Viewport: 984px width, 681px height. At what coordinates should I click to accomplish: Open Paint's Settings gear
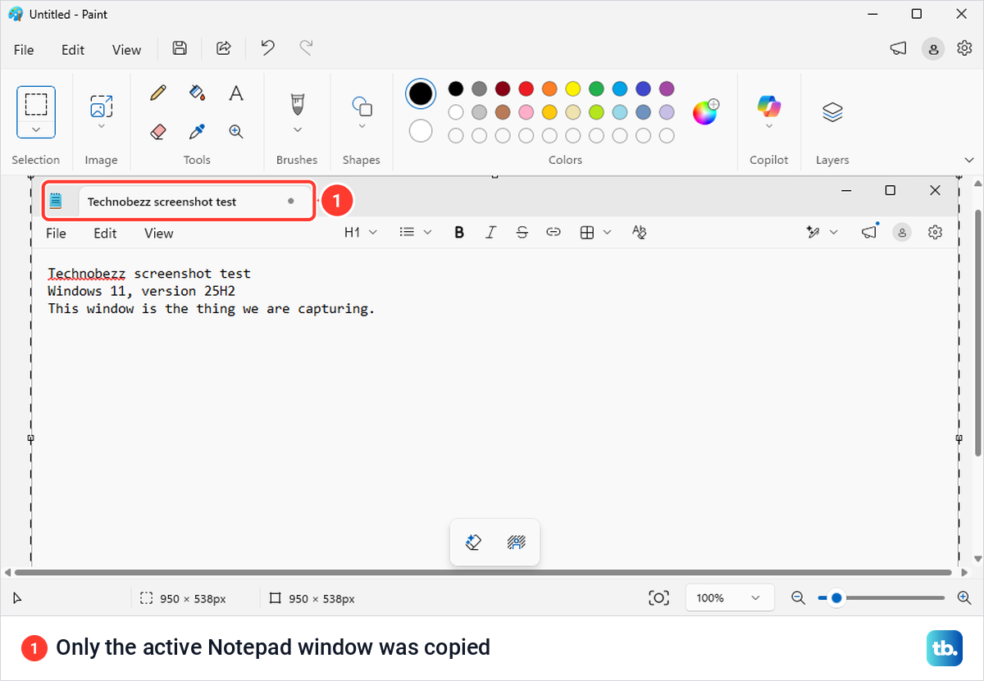pos(964,48)
